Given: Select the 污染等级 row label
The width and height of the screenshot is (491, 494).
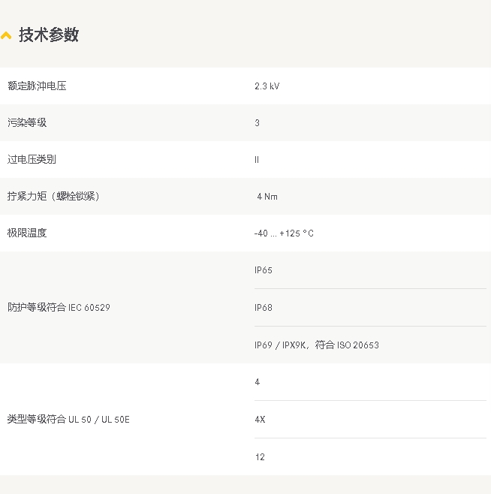Looking at the screenshot, I should click(x=27, y=122).
